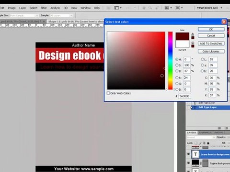Viewport: 230px width, 172px height.
Task: Click the current color preview swatch
Action: click(x=183, y=44)
